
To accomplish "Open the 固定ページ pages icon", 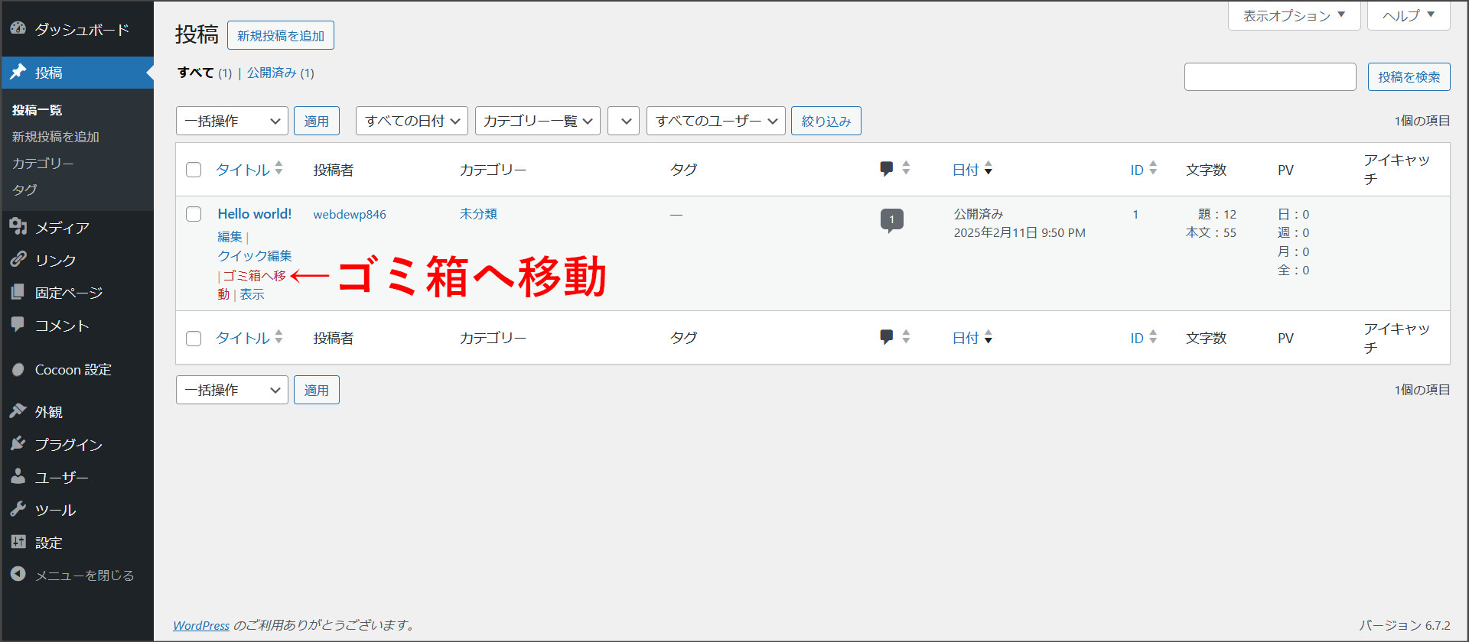I will click(18, 292).
